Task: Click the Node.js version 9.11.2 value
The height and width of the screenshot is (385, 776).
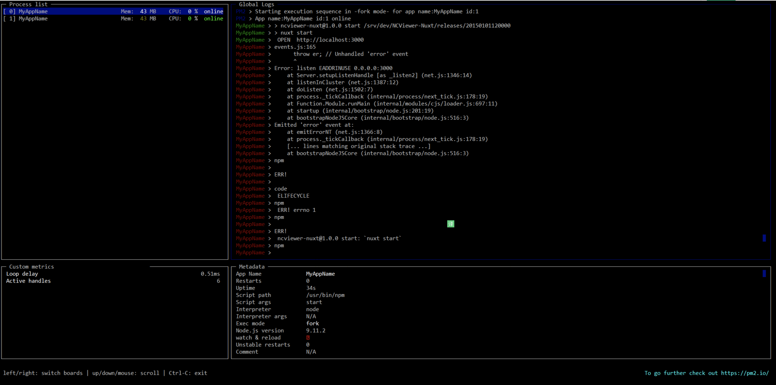Action: 316,330
